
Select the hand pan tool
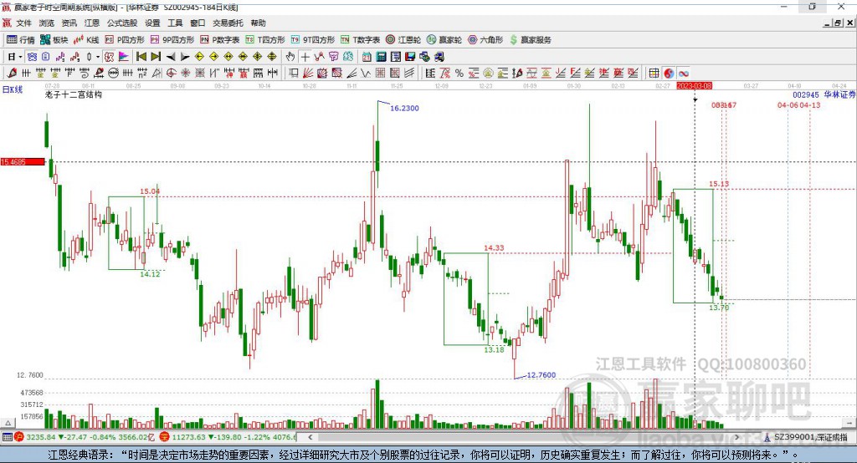coord(290,57)
